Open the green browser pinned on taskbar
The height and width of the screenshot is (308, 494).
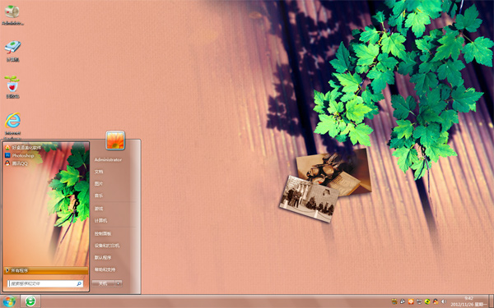30,301
